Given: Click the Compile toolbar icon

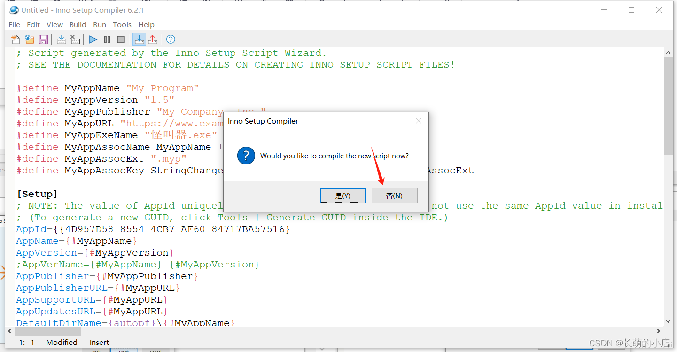Looking at the screenshot, I should pos(61,39).
